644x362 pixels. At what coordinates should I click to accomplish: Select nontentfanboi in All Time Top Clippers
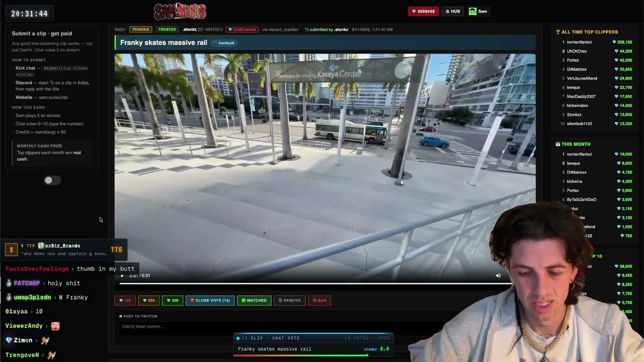point(579,42)
